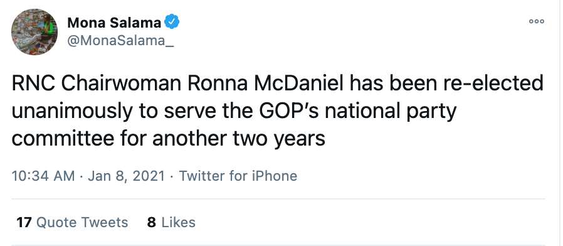View the 17 Quote Tweets list
The height and width of the screenshot is (246, 563).
click(x=72, y=222)
